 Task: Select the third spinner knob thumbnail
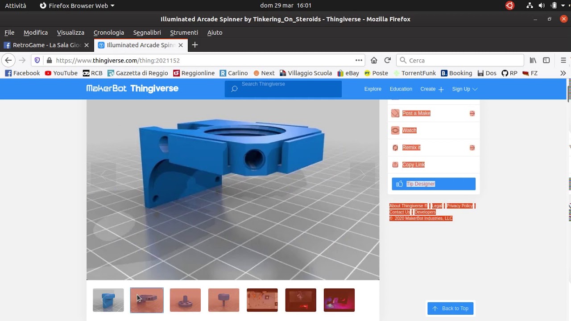185,300
